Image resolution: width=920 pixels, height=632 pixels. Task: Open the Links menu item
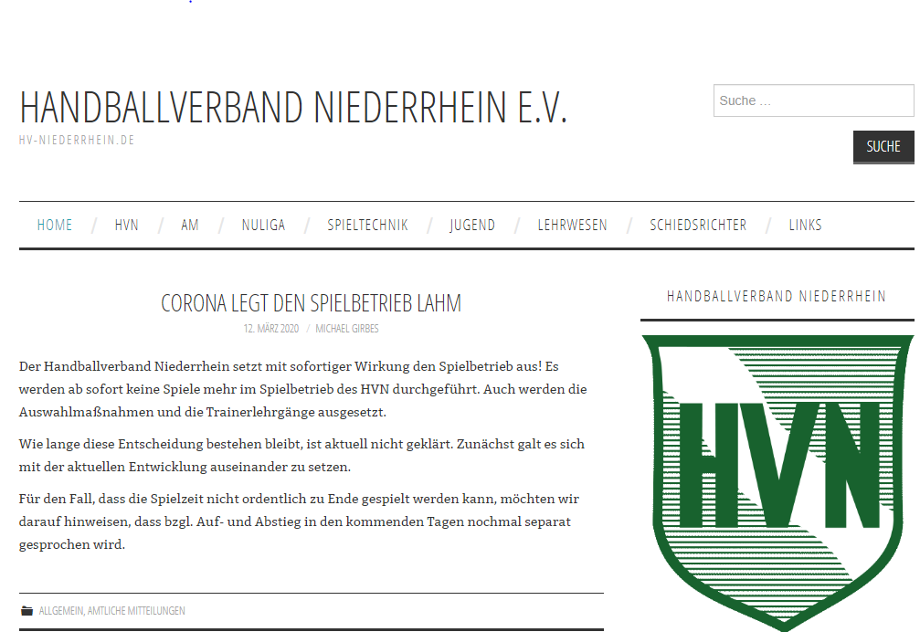(805, 226)
